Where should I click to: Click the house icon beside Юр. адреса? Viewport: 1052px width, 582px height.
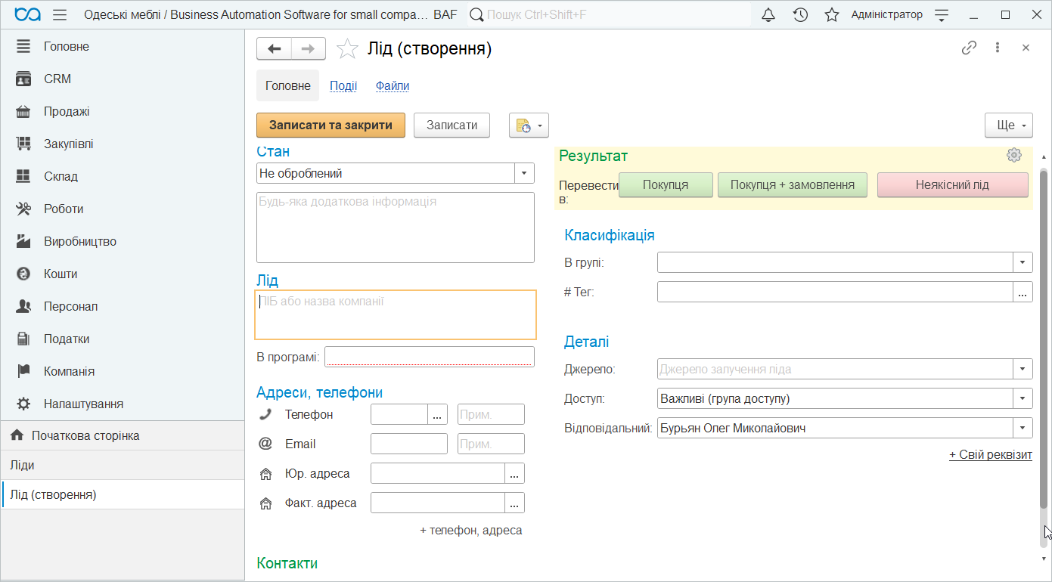coord(265,474)
